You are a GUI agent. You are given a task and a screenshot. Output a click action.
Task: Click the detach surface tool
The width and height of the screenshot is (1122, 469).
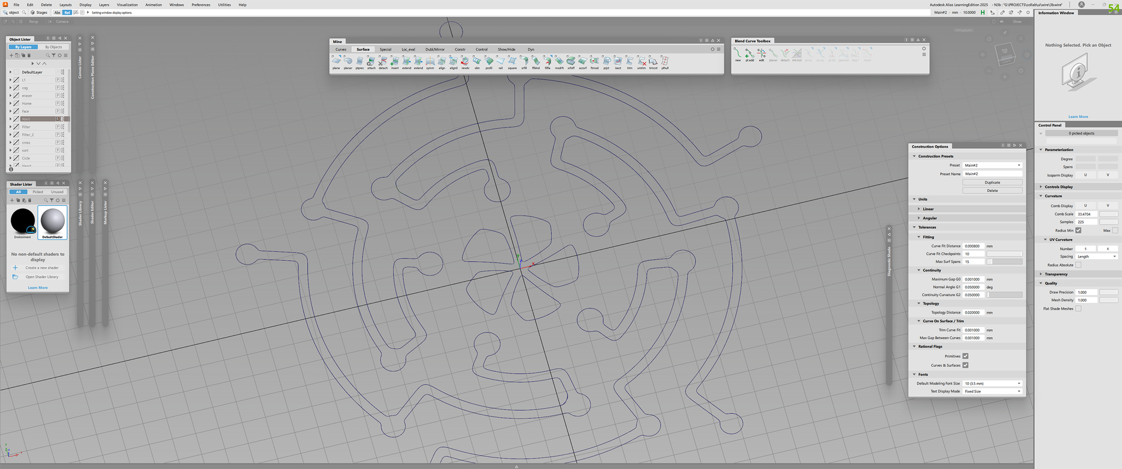tap(383, 61)
